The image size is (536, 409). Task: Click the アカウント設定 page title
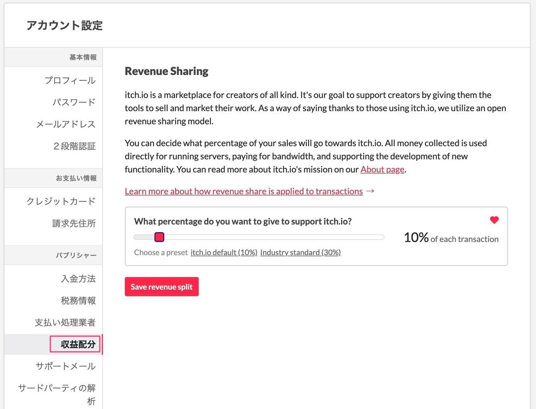pos(64,25)
